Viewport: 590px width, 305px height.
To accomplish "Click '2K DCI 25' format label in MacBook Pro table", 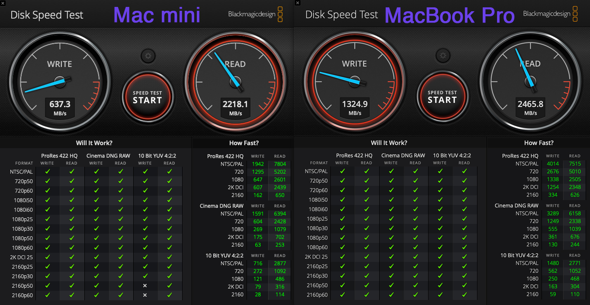I will tap(316, 257).
